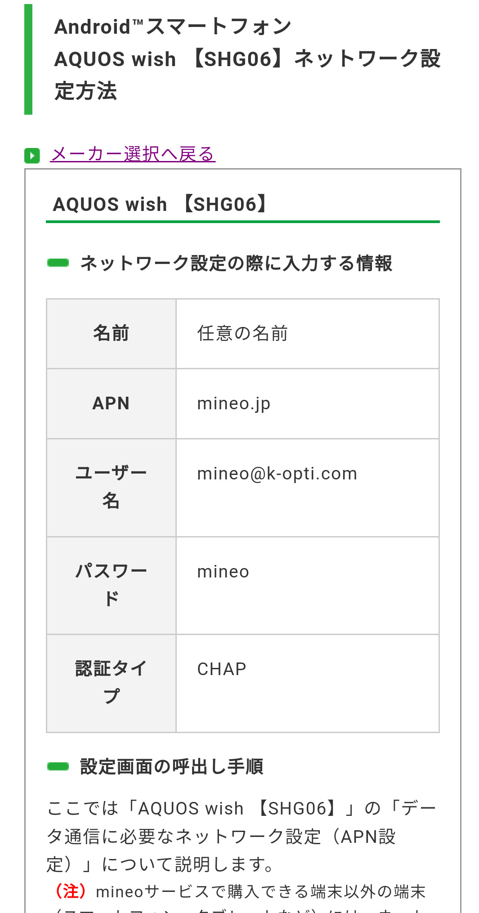
Task: Click the green bullet beside 設定画面の呼出し手順
Action: coord(58,766)
